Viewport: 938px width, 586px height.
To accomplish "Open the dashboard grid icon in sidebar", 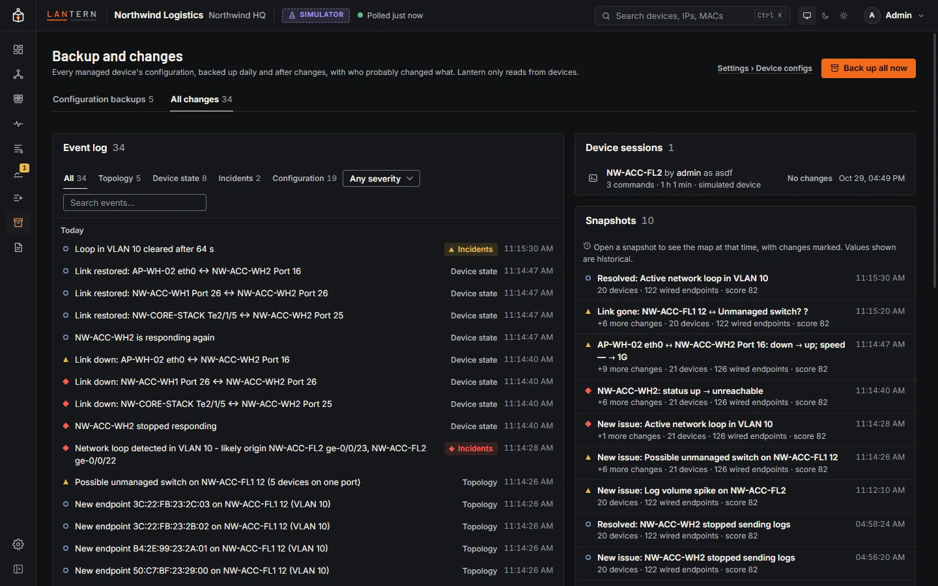I will [18, 49].
